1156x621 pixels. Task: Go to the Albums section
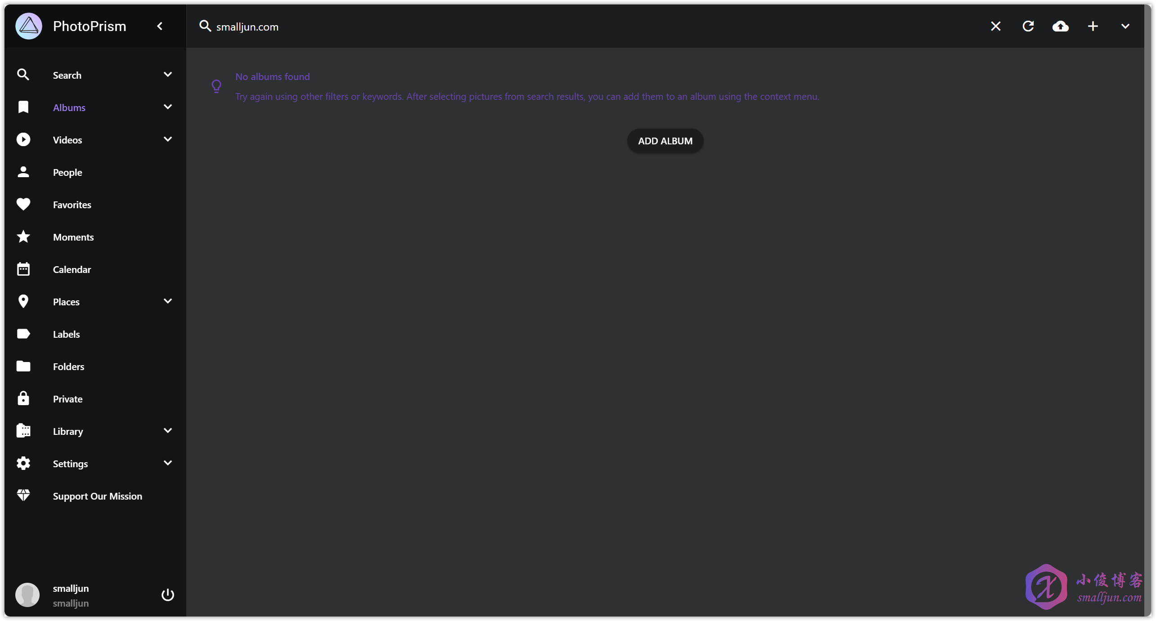click(x=69, y=107)
